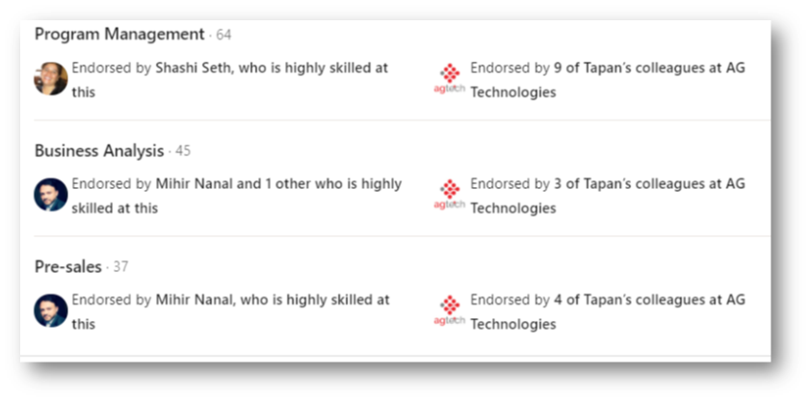The height and width of the screenshot is (403, 812).
Task: Click Mihir Nanal's avatar under Business Analysis
Action: [51, 195]
